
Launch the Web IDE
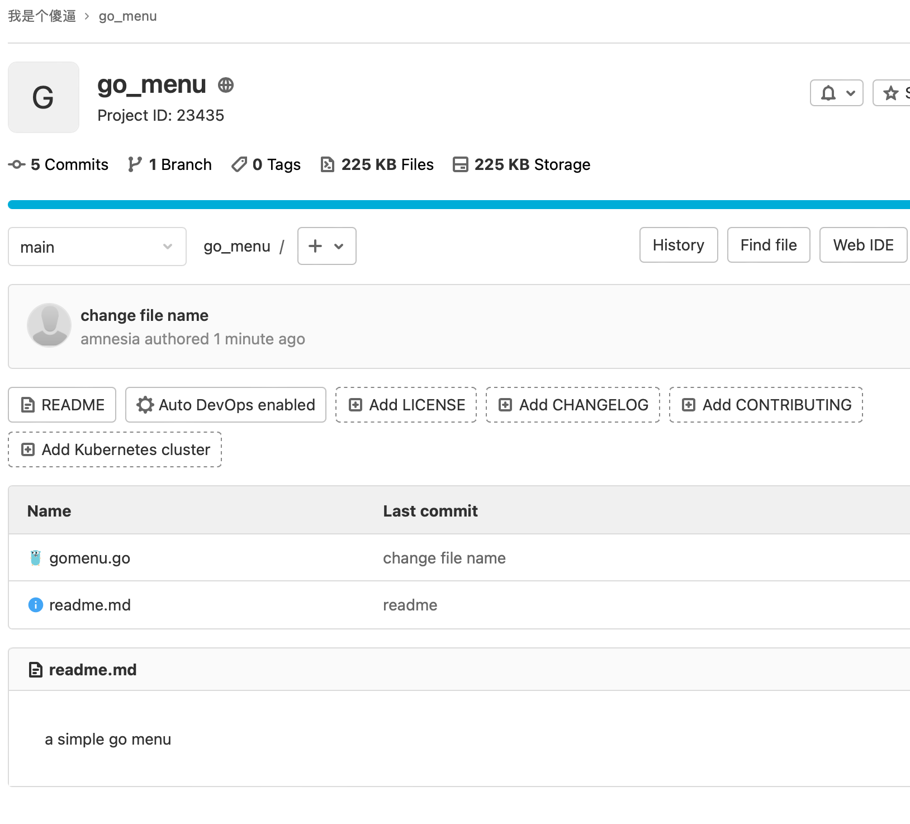click(862, 245)
